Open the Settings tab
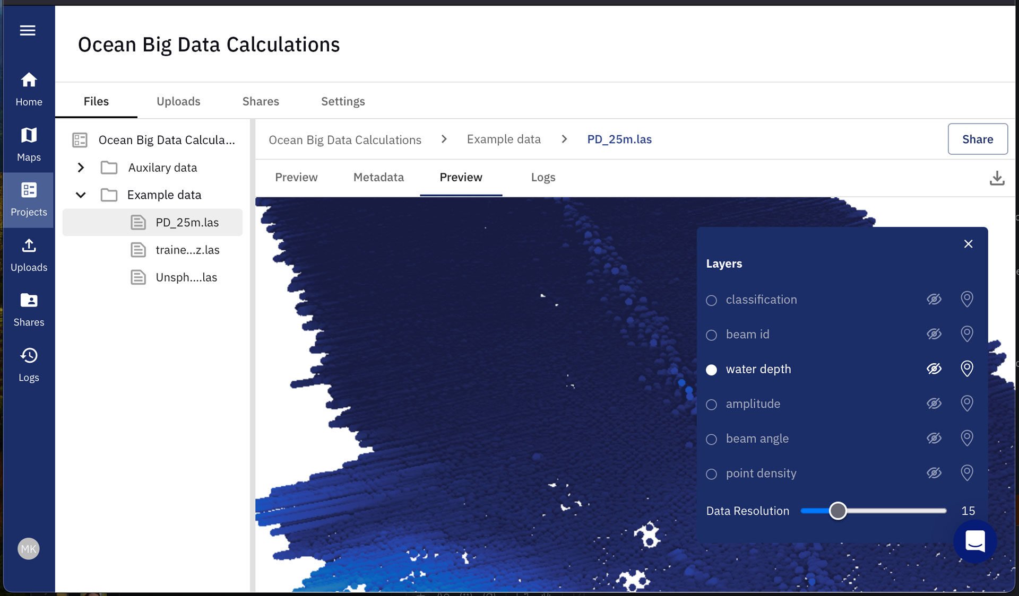The width and height of the screenshot is (1019, 596). click(342, 101)
